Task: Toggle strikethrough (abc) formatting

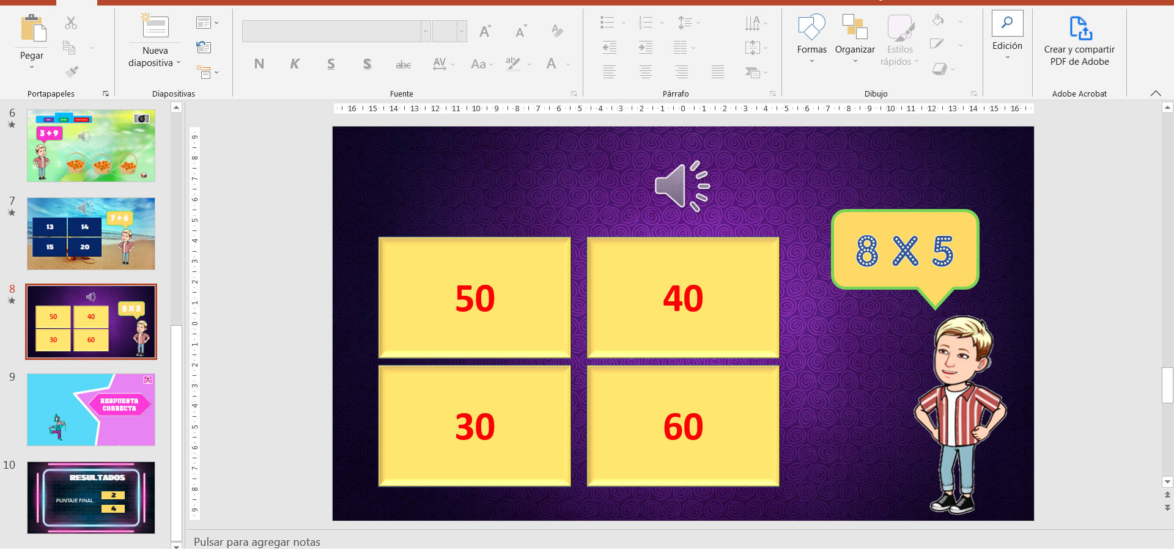Action: tap(403, 64)
